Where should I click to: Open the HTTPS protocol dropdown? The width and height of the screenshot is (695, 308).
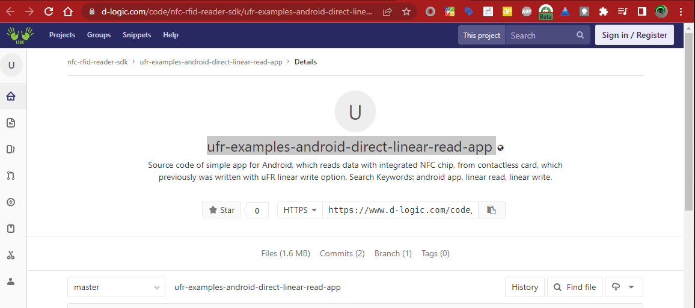(x=300, y=210)
